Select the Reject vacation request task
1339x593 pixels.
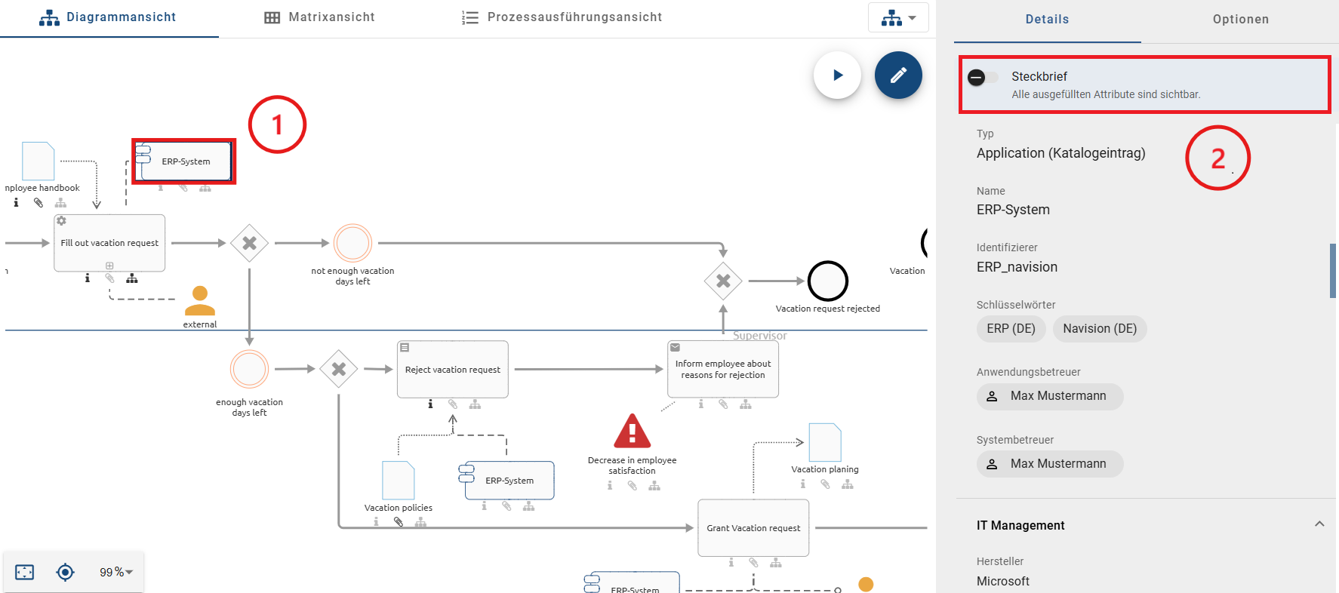[x=452, y=369]
